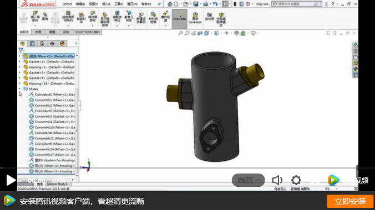Click the Home icon in the top toolbar
375x210 pixels.
point(170,4)
